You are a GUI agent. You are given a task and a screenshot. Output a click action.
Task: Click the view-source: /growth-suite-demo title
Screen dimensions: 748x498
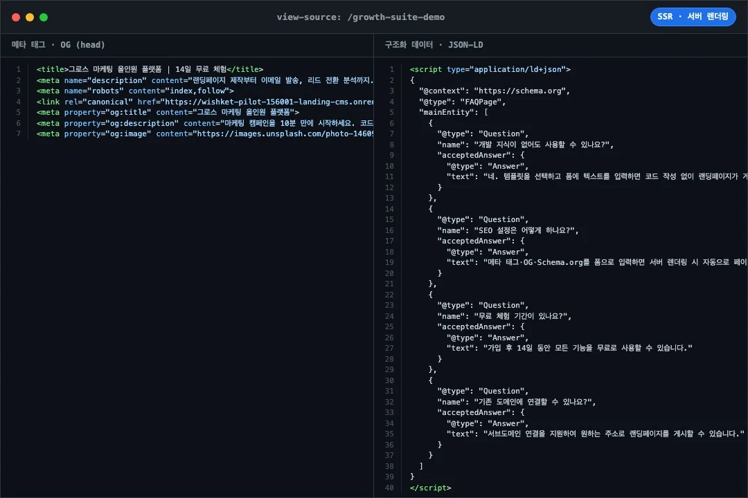[361, 17]
